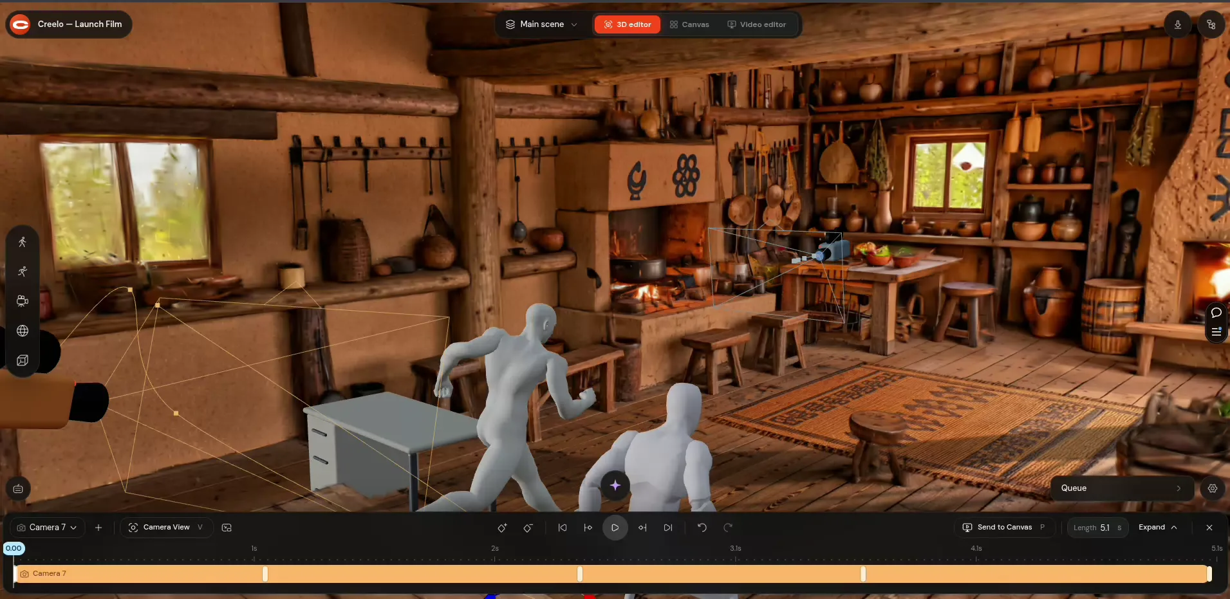Viewport: 1230px width, 599px height.
Task: Click the Send to Canvas button
Action: [x=1004, y=528]
